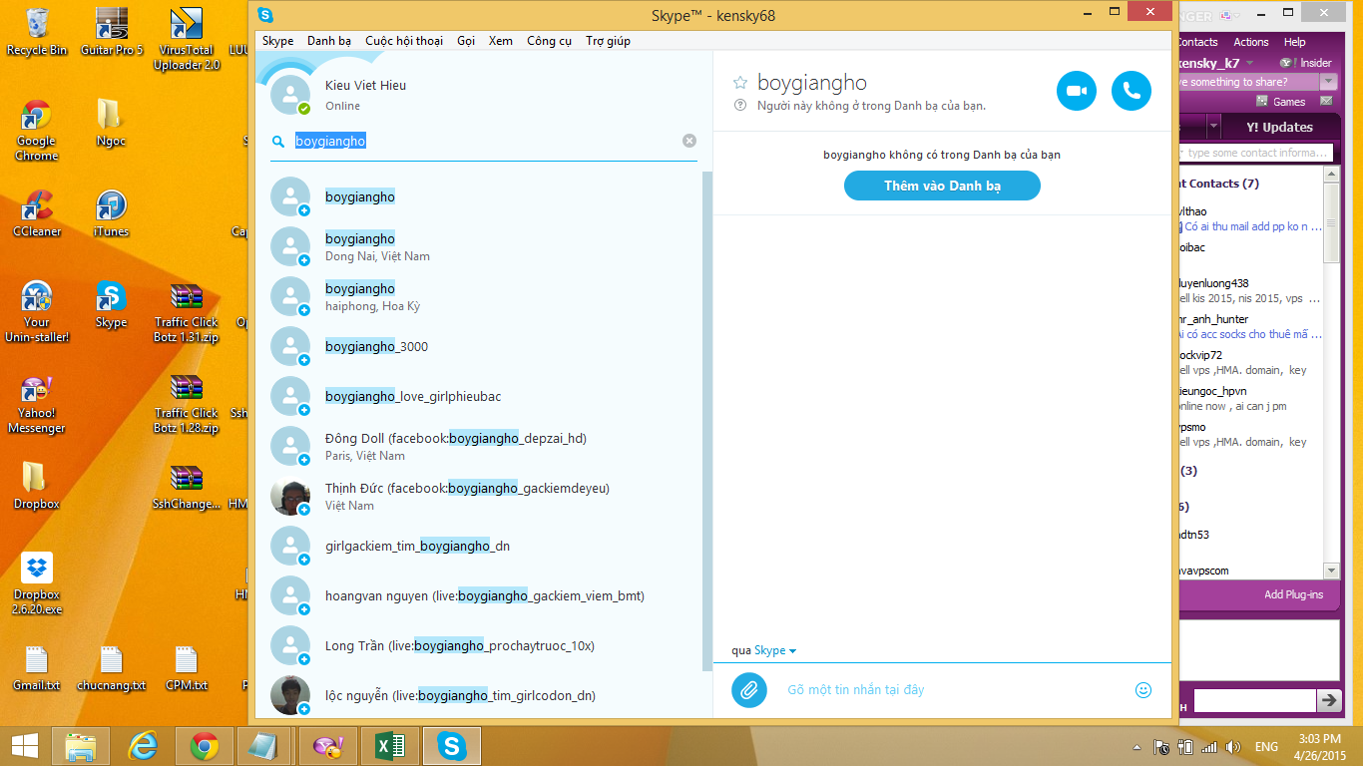
Task: Clear the Skype search box with the X
Action: pyautogui.click(x=689, y=141)
